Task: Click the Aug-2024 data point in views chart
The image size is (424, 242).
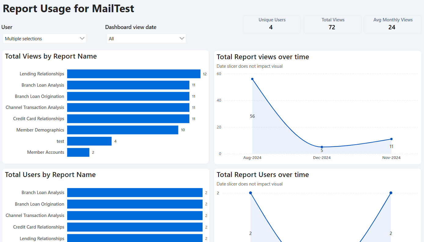Action: tap(252, 79)
